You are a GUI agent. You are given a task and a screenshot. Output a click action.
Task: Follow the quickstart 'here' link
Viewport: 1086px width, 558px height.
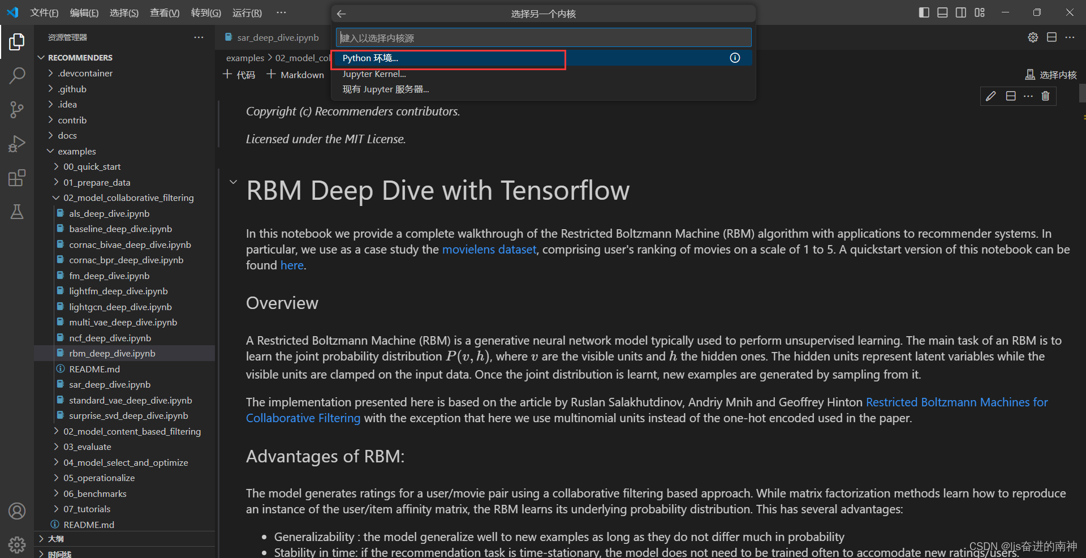pyautogui.click(x=292, y=265)
